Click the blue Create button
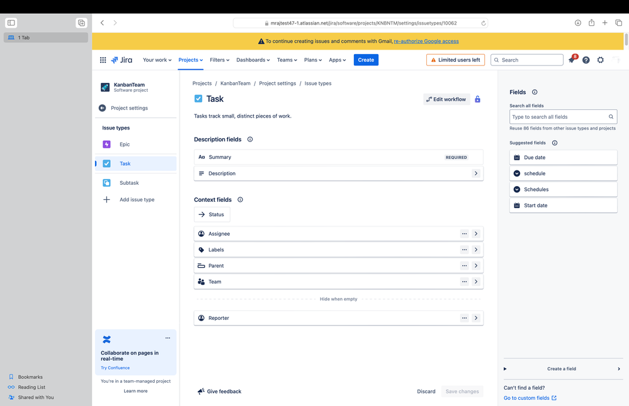The width and height of the screenshot is (629, 406). pos(366,60)
